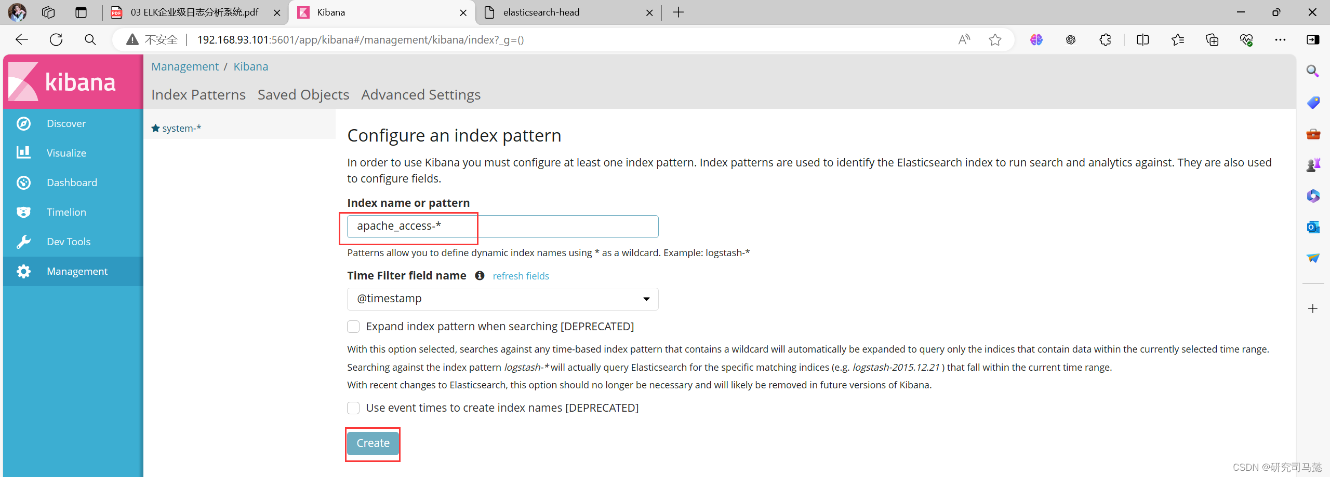Open the browser extensions puzzle icon
Viewport: 1330px width, 477px height.
tap(1105, 40)
